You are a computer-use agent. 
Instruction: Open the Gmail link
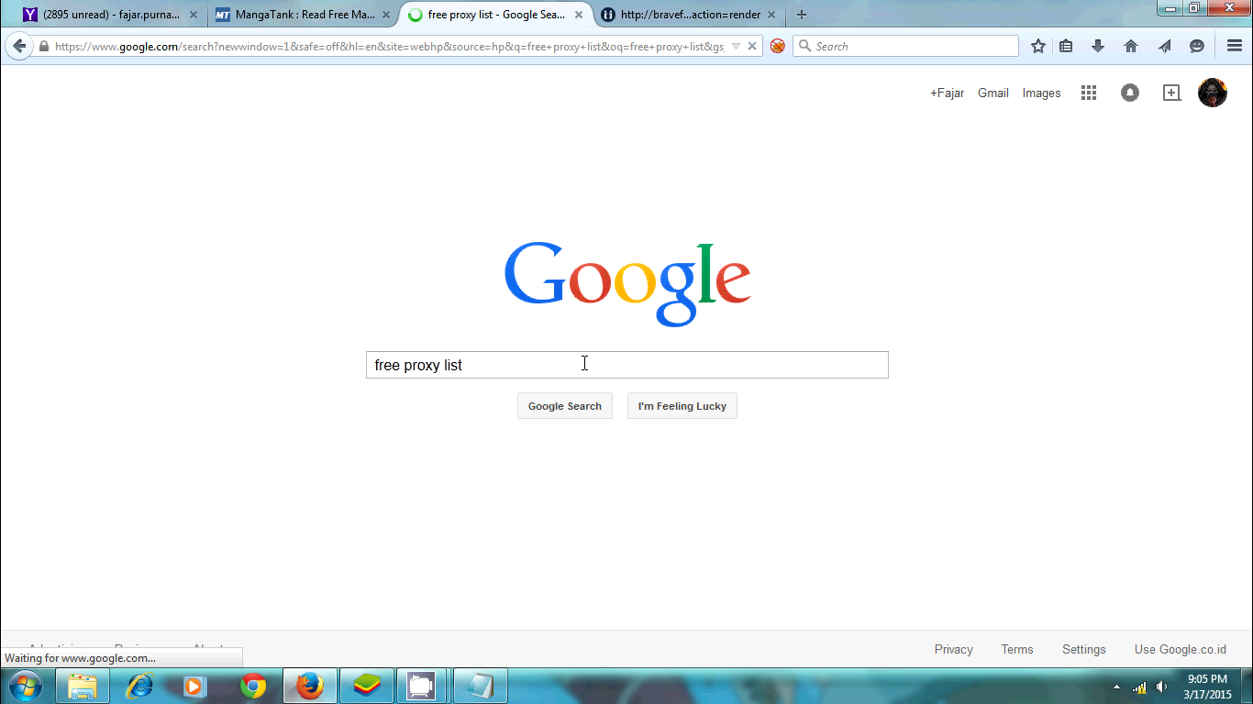tap(993, 93)
